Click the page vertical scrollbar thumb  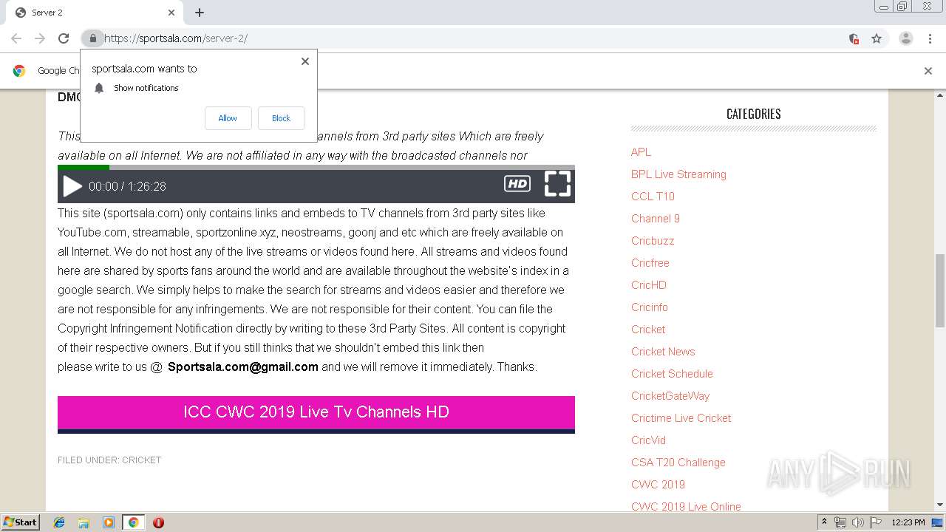pyautogui.click(x=940, y=290)
